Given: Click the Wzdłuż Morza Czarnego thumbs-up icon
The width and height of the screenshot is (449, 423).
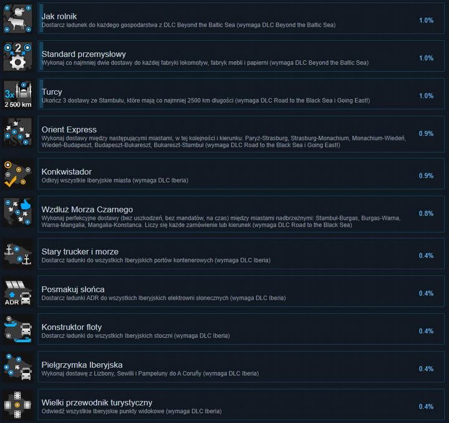Looking at the screenshot, I should (x=17, y=212).
